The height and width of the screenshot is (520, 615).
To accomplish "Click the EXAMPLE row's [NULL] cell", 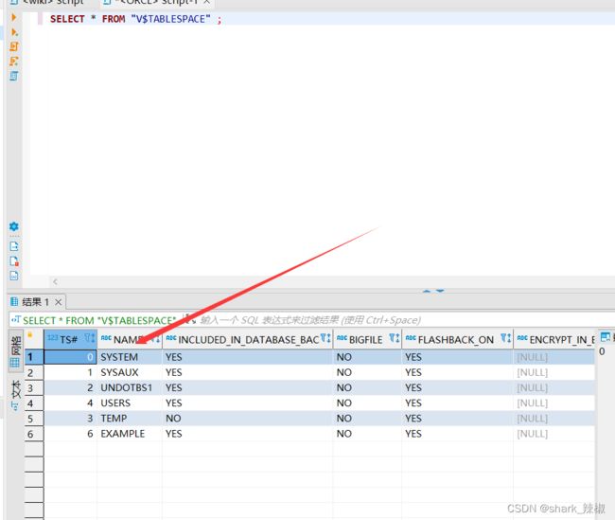I will tap(554, 434).
